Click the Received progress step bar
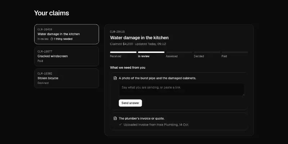The height and width of the screenshot is (144, 288). pyautogui.click(x=123, y=52)
